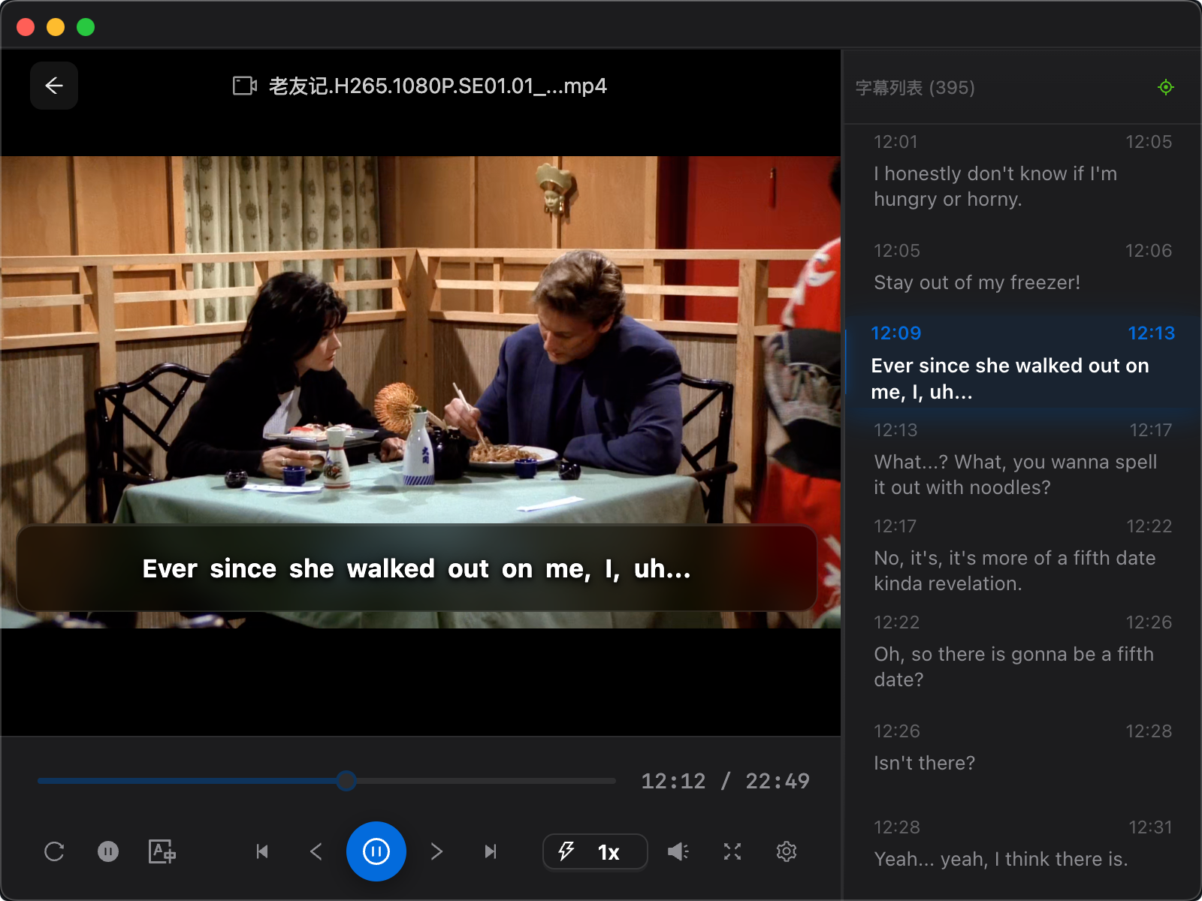Enter fullscreen mode
Viewport: 1202px width, 901px height.
click(x=732, y=851)
